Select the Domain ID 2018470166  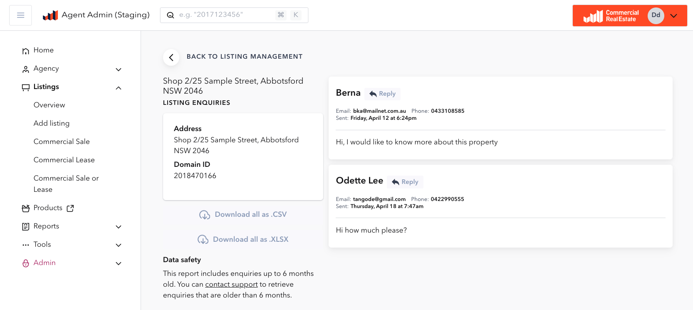click(195, 176)
